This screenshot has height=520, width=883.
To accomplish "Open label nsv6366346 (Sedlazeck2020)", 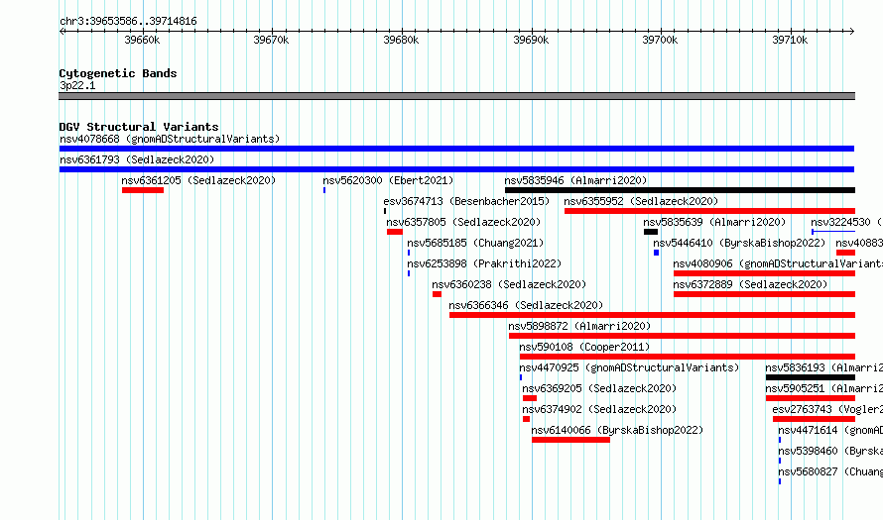I will tap(526, 305).
